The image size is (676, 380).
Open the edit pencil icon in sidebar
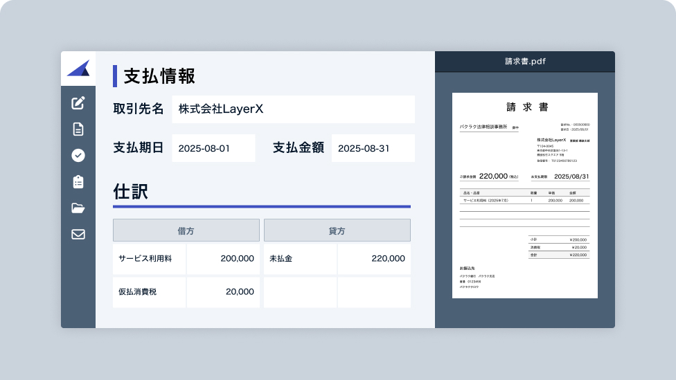click(x=78, y=103)
